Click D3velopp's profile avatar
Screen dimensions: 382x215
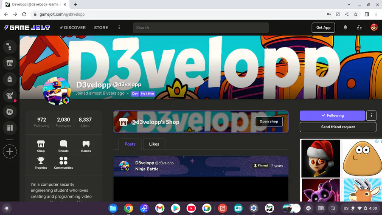coord(57,91)
